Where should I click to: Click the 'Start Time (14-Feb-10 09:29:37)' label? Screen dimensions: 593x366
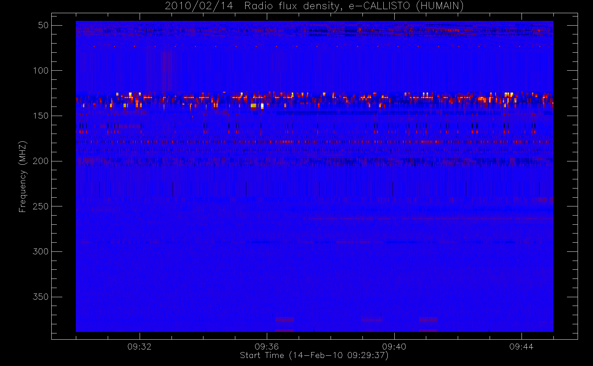[314, 355]
